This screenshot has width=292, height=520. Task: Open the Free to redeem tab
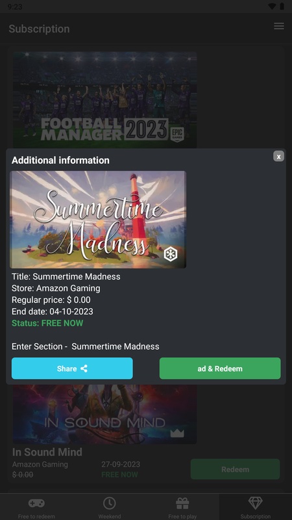(x=36, y=508)
